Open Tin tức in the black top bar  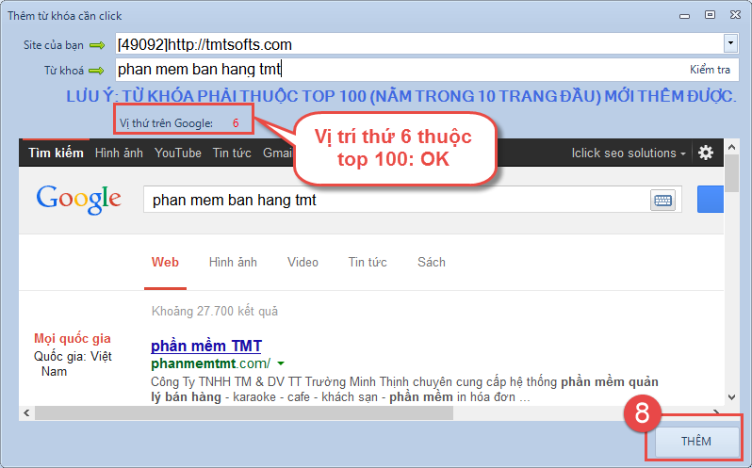click(x=232, y=153)
